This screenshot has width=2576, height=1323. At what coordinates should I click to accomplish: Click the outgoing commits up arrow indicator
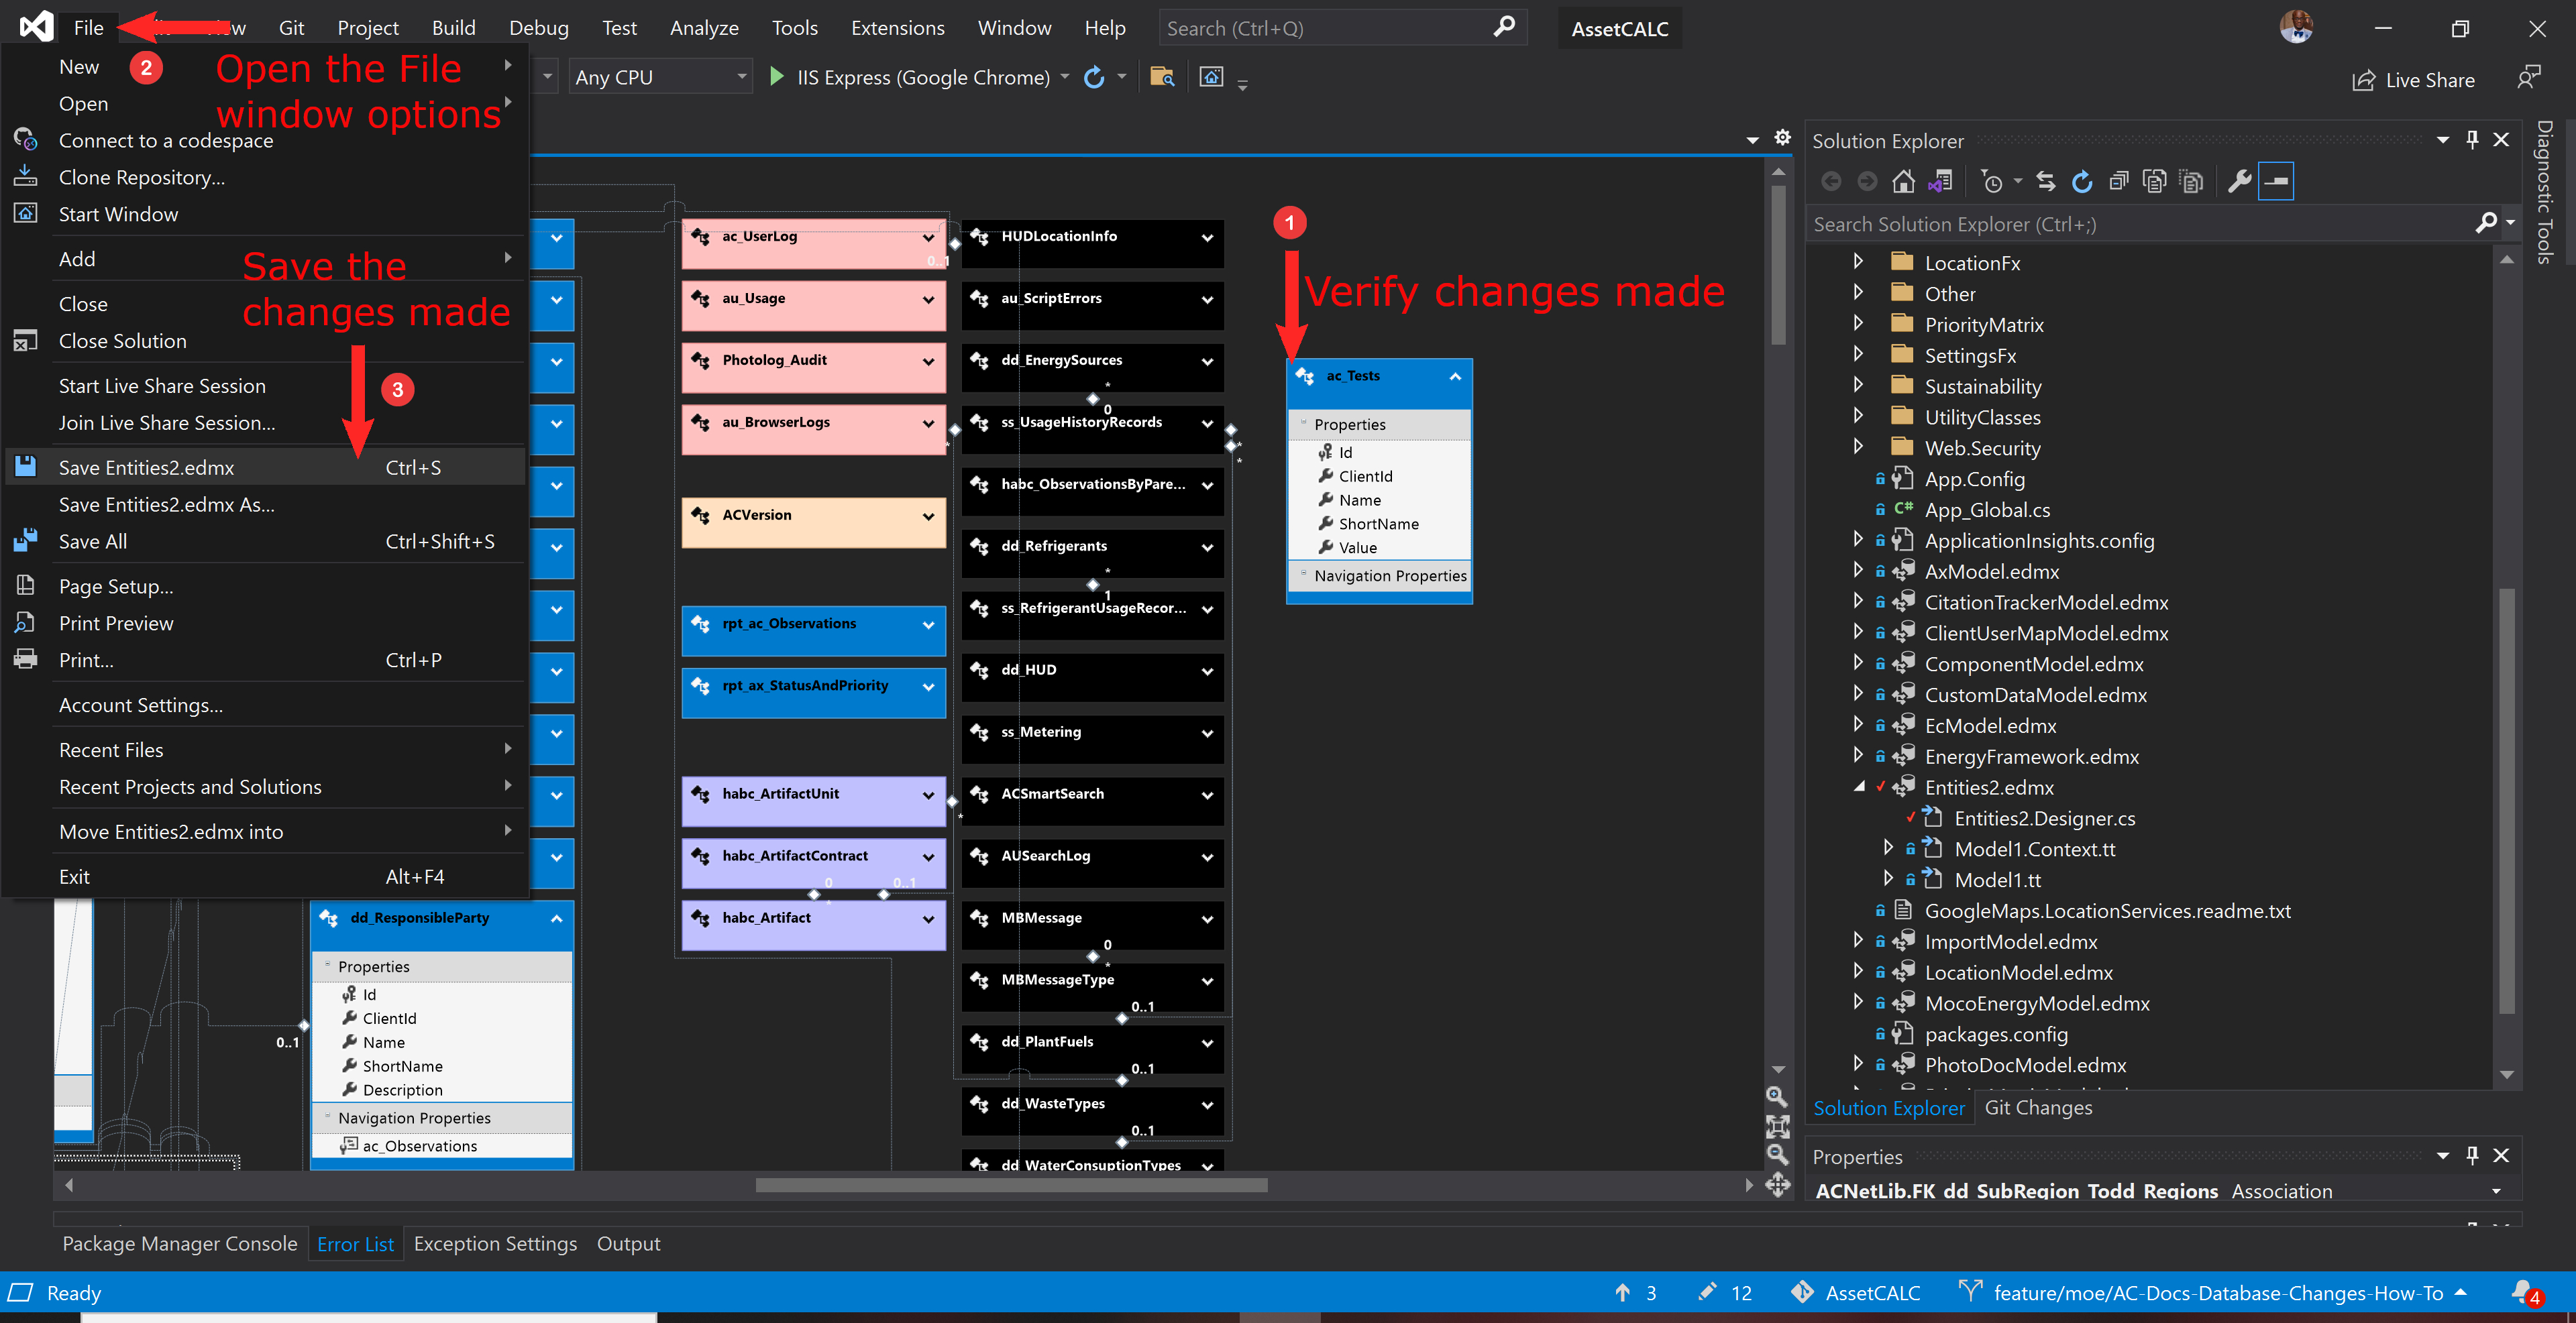(x=1635, y=1293)
